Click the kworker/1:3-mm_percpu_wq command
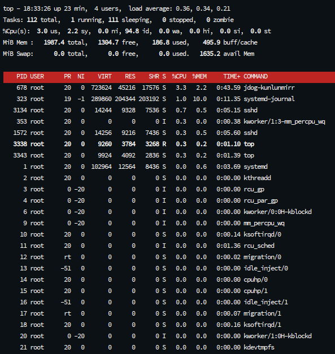Screen dimensions: 335x354 tap(284, 122)
